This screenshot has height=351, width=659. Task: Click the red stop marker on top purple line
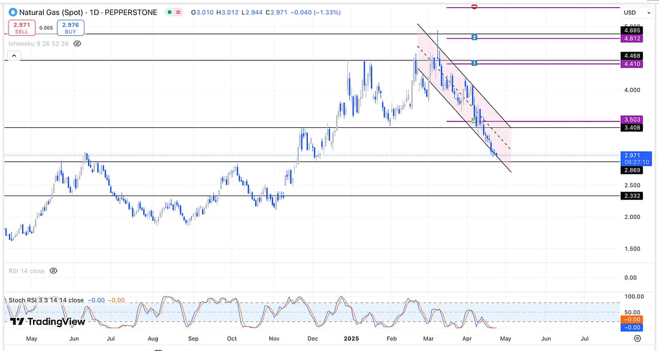point(474,7)
